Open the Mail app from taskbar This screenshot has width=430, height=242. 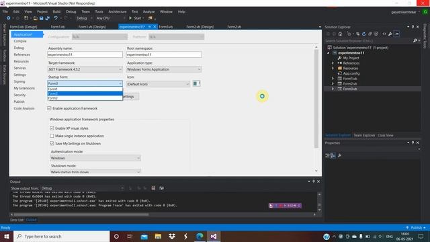(144, 236)
